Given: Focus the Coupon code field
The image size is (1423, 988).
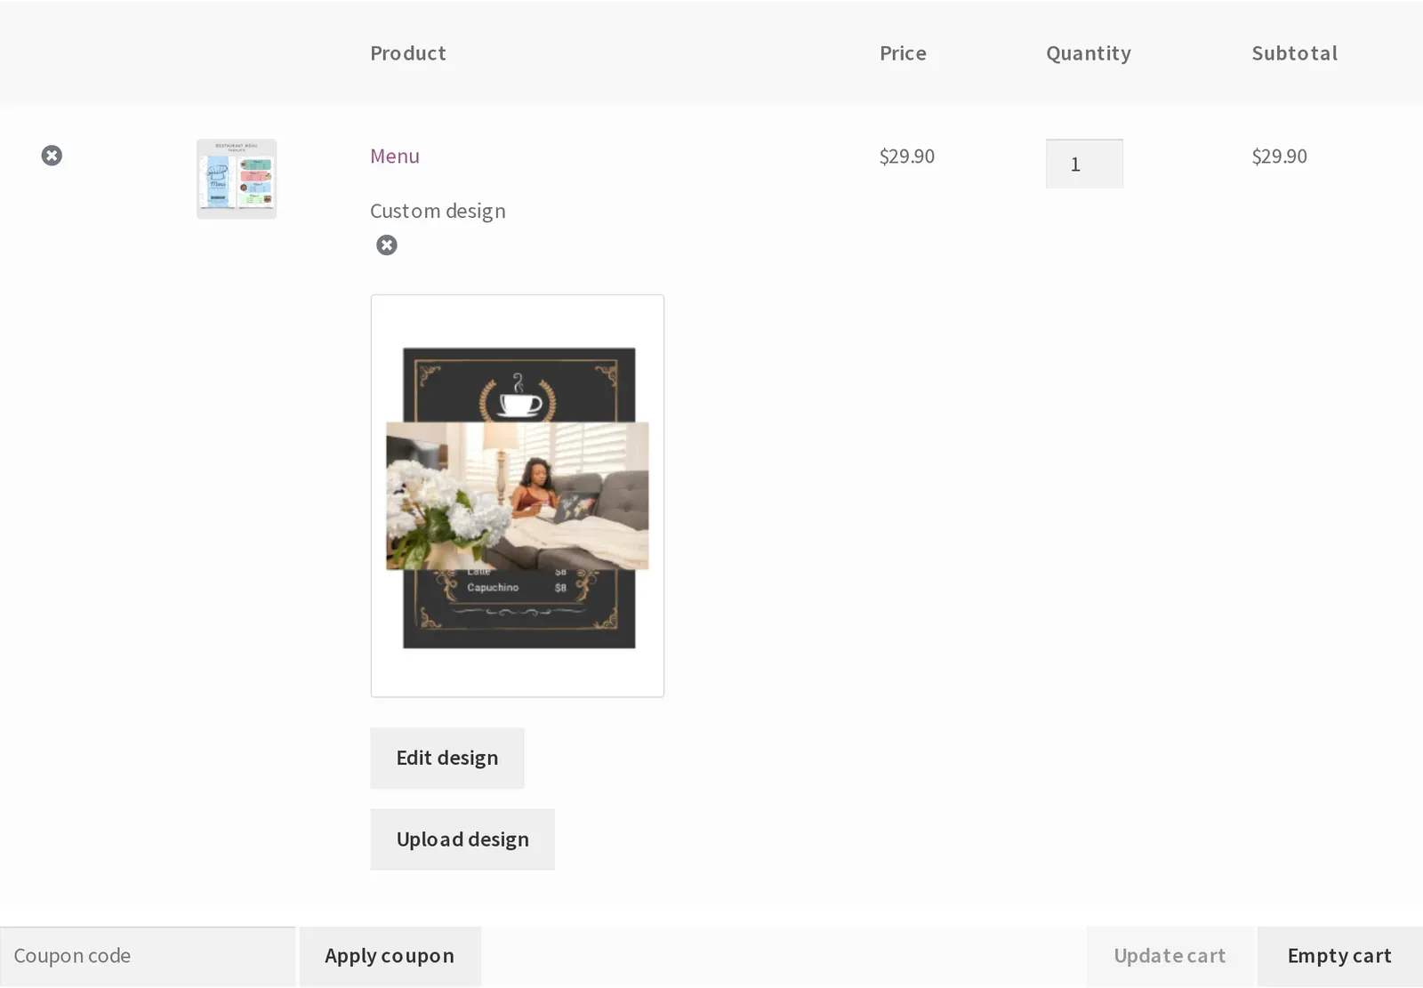Looking at the screenshot, I should [148, 956].
